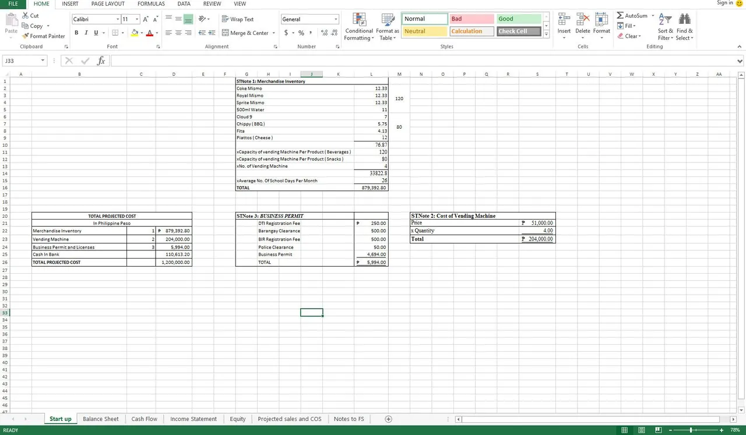The width and height of the screenshot is (746, 435).
Task: Toggle Underline formatting
Action: (96, 33)
